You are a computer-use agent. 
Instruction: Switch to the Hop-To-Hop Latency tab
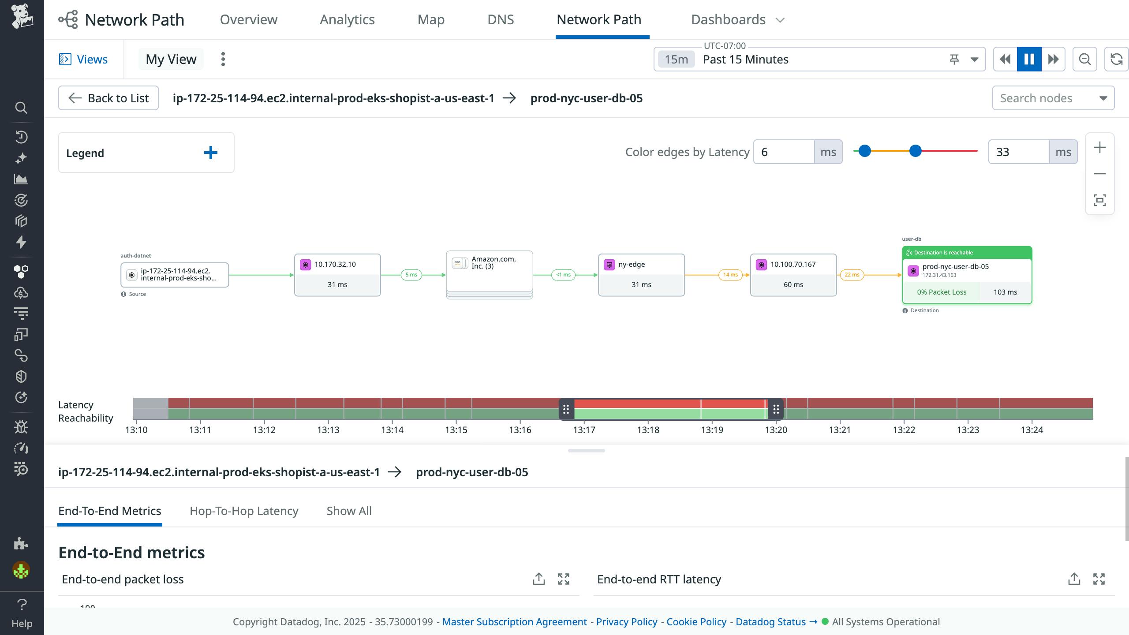pyautogui.click(x=244, y=511)
